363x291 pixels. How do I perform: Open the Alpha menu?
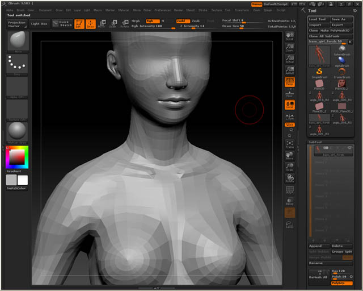[x=10, y=10]
